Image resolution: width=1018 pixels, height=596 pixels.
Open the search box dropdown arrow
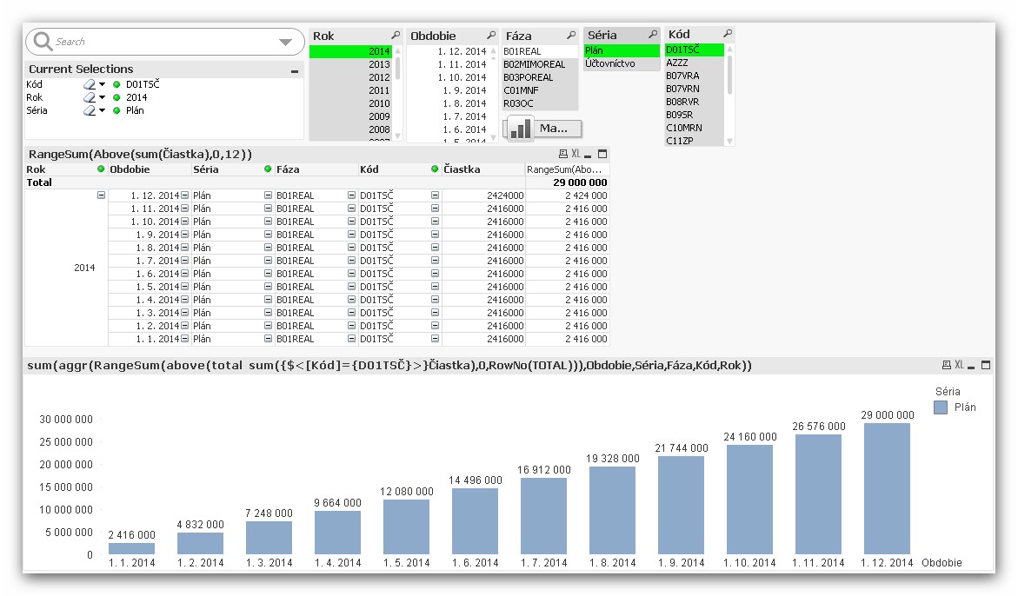click(x=285, y=42)
